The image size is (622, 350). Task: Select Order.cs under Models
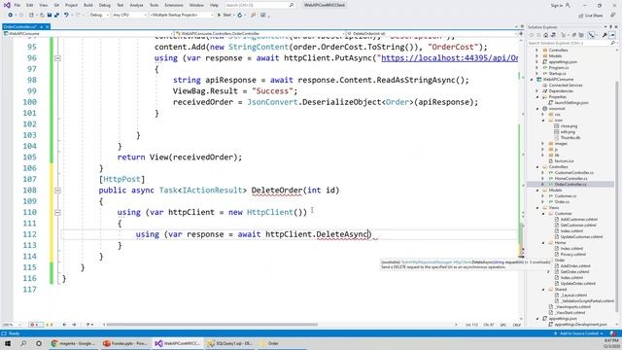tap(562, 202)
